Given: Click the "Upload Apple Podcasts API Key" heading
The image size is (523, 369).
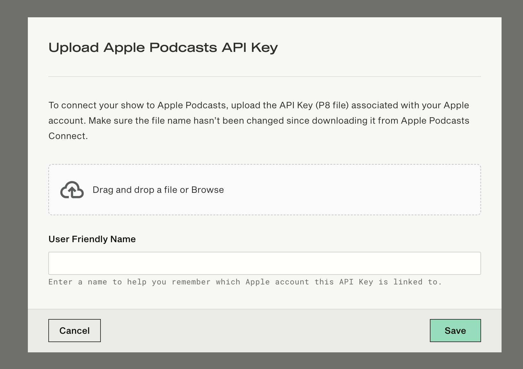Looking at the screenshot, I should click(163, 47).
